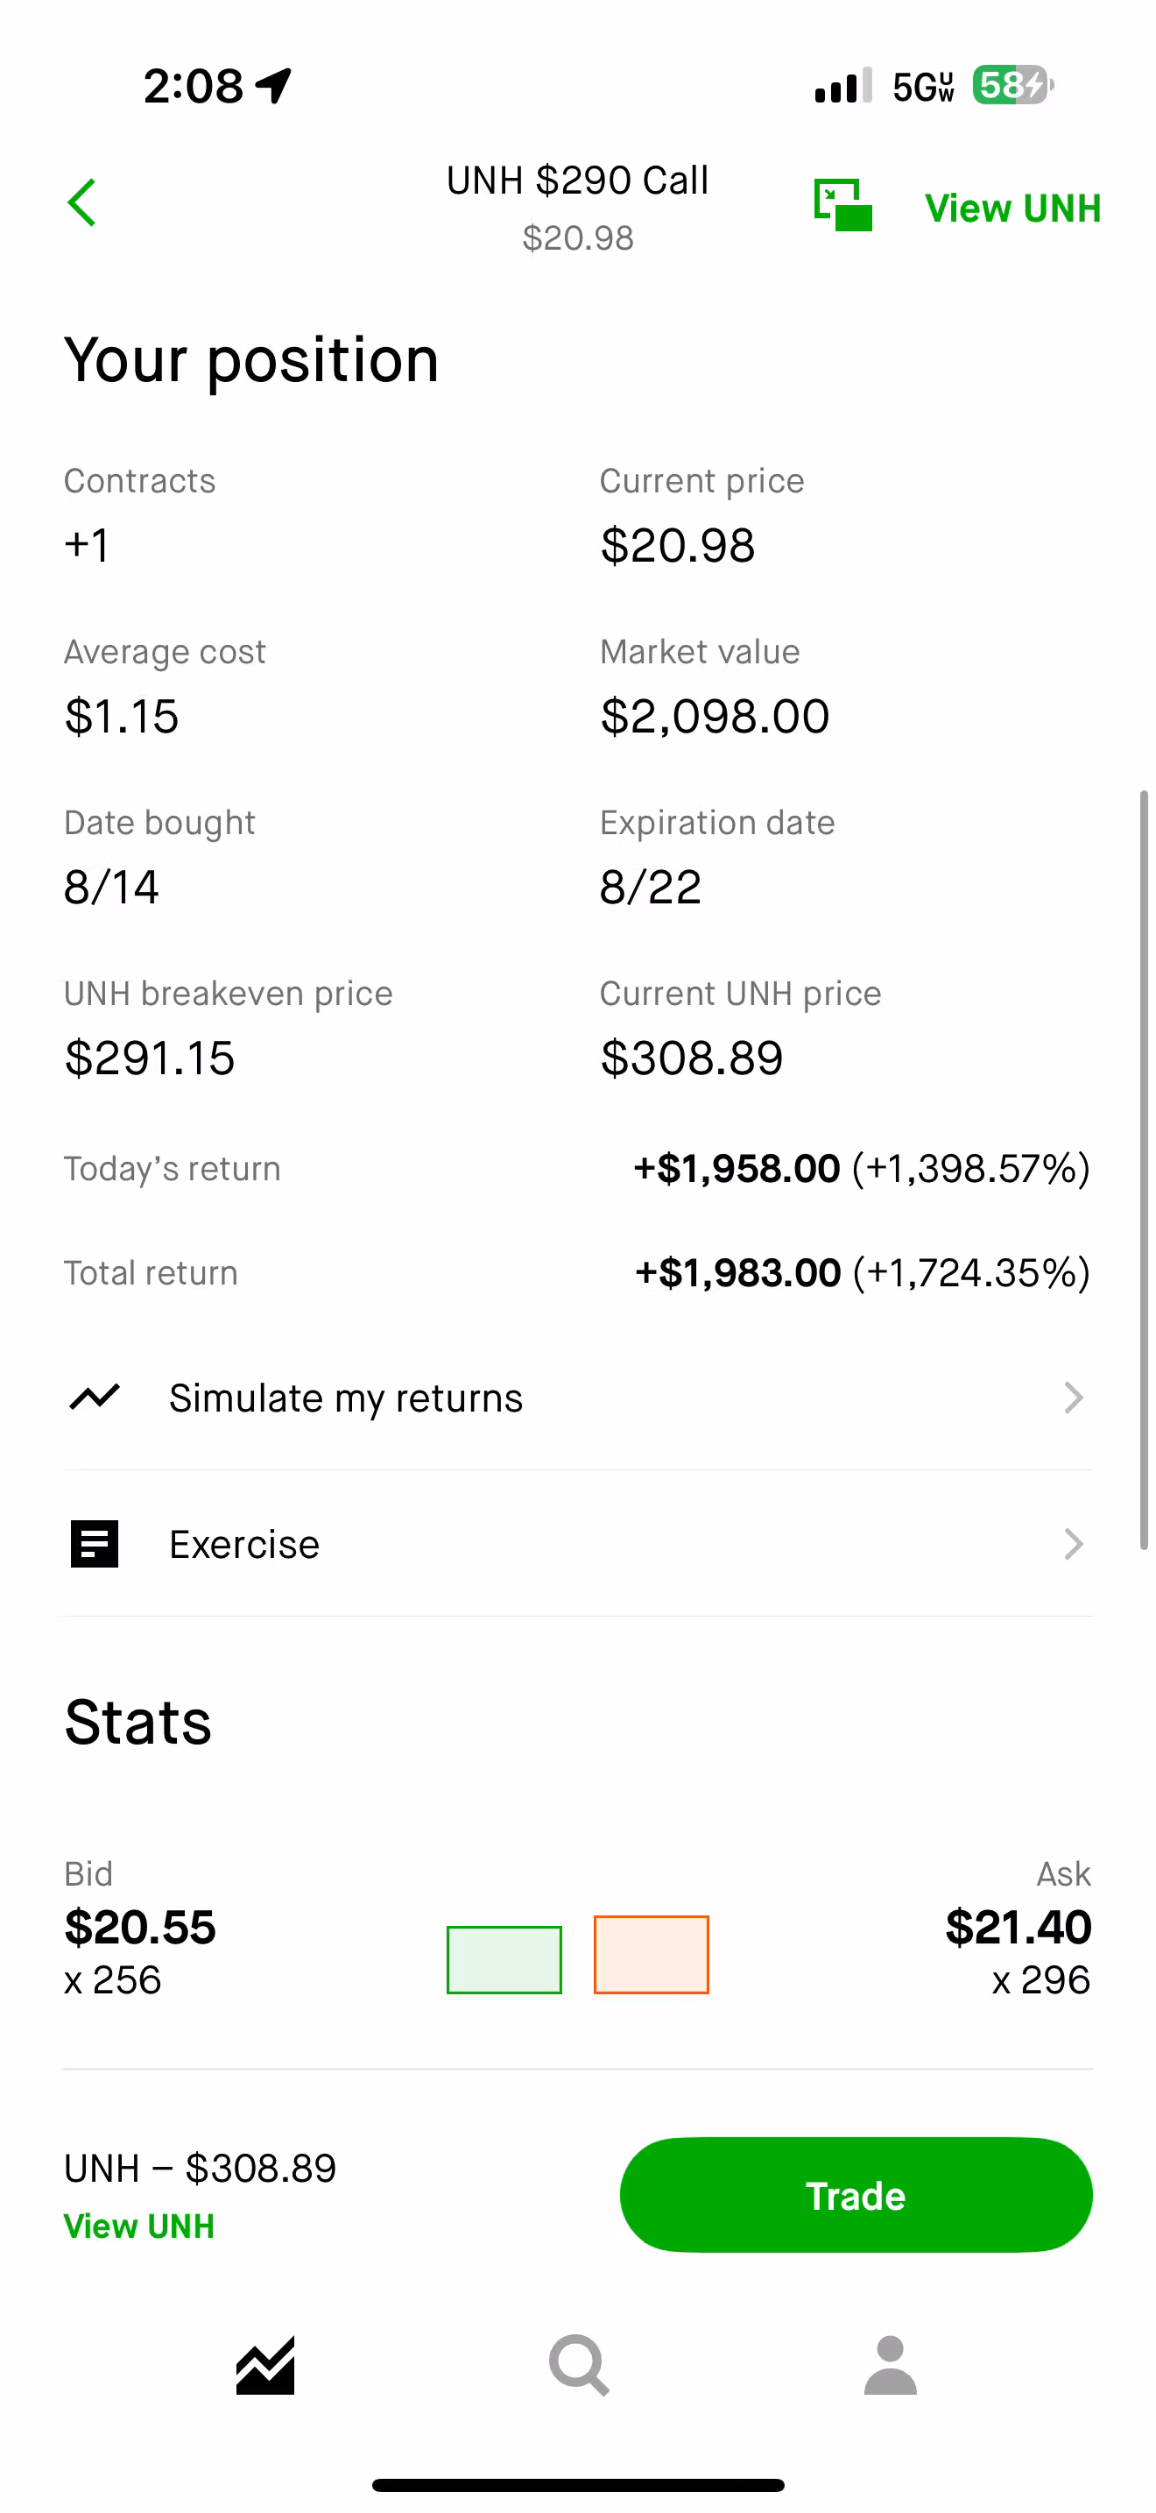Tap the green back arrow icon
The image size is (1156, 2513).
pyautogui.click(x=81, y=203)
